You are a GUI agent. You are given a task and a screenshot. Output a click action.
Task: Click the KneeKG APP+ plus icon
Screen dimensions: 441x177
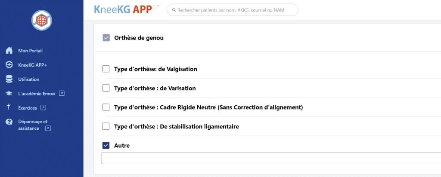9,65
